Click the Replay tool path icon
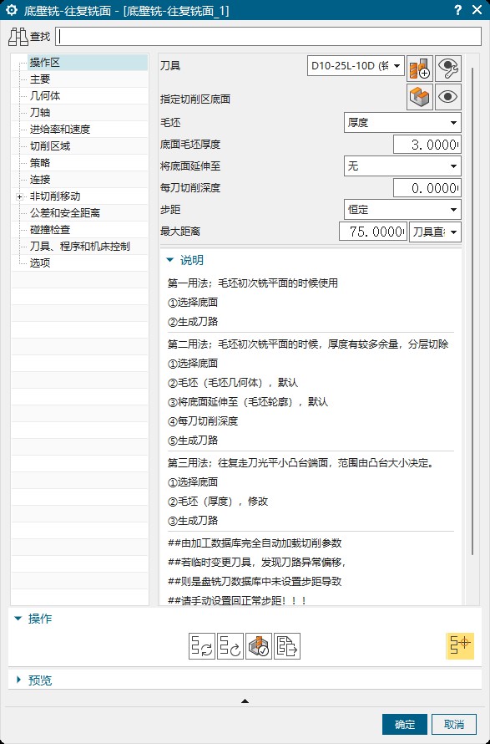The width and height of the screenshot is (490, 744). pos(230,646)
